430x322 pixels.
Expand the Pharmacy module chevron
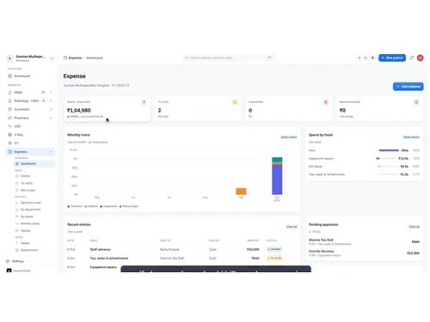click(x=51, y=118)
